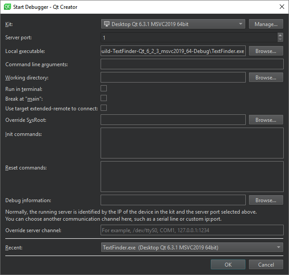Increment the Server port value
The height and width of the screenshot is (275, 289).
point(280,35)
